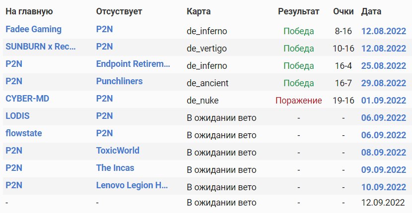Select the Punchliners team link
Screen dimensions: 412x213
point(119,81)
